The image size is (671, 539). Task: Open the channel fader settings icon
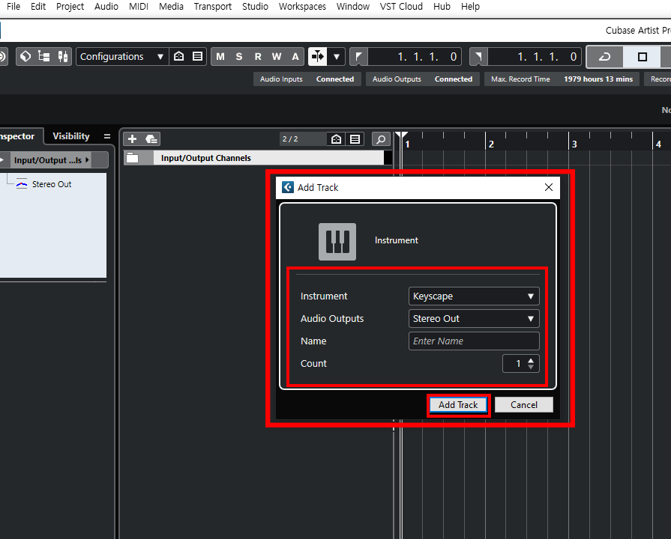[63, 56]
